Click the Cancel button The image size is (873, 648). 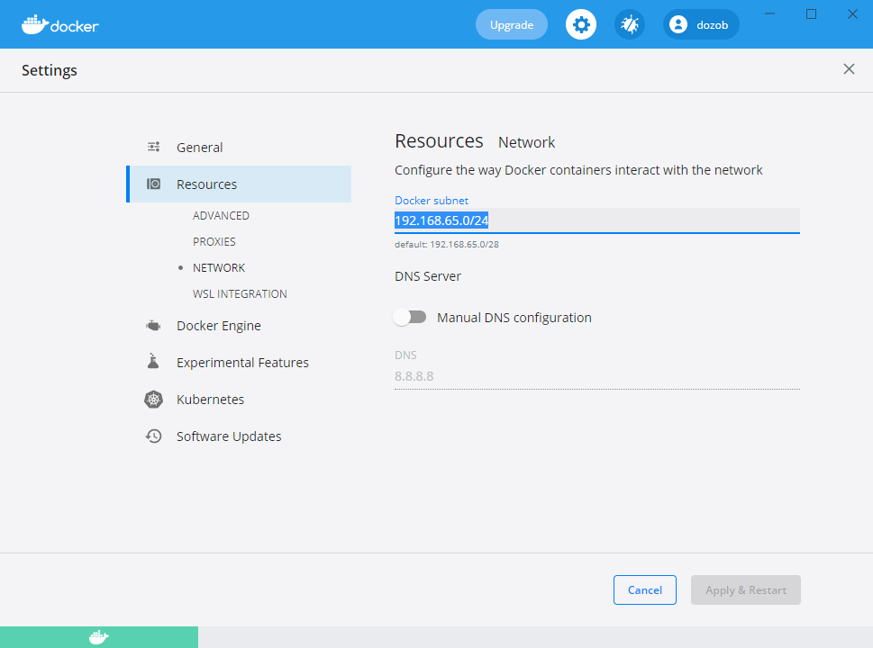coord(645,589)
